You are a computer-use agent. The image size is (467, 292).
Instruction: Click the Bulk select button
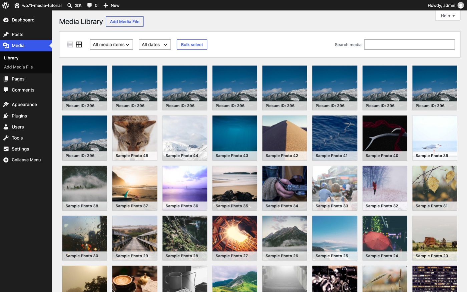[192, 44]
